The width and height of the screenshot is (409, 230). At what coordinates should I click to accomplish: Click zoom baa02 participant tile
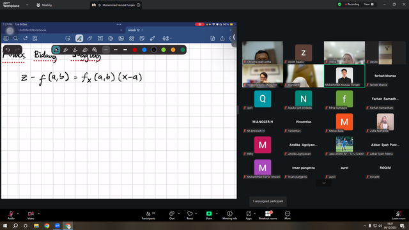click(x=304, y=52)
